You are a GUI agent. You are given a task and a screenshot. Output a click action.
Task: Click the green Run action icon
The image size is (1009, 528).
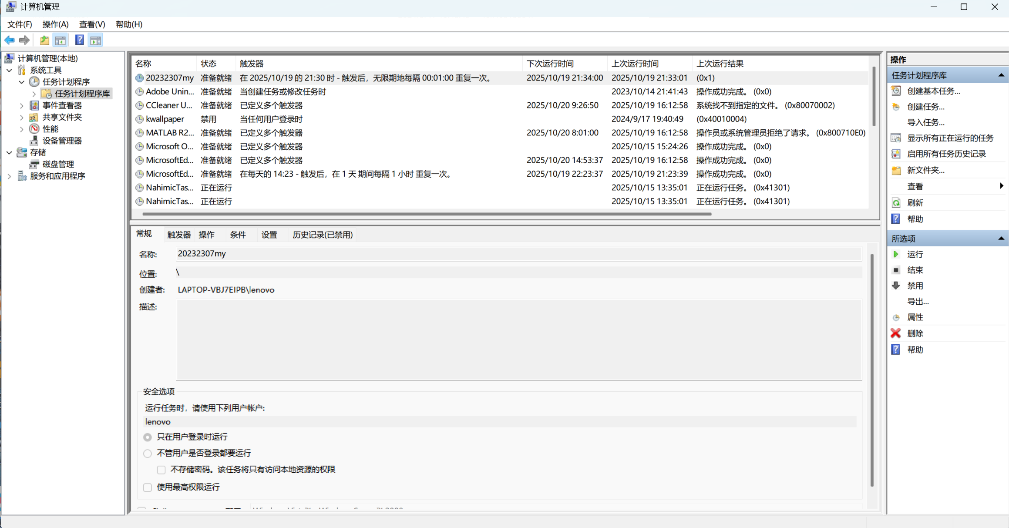(x=896, y=254)
